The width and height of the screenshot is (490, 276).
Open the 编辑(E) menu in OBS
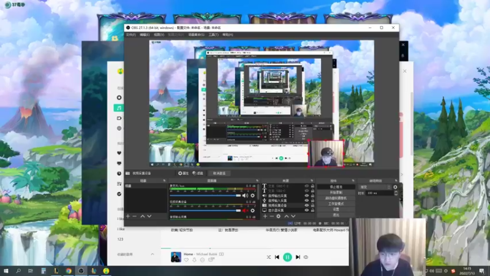145,35
